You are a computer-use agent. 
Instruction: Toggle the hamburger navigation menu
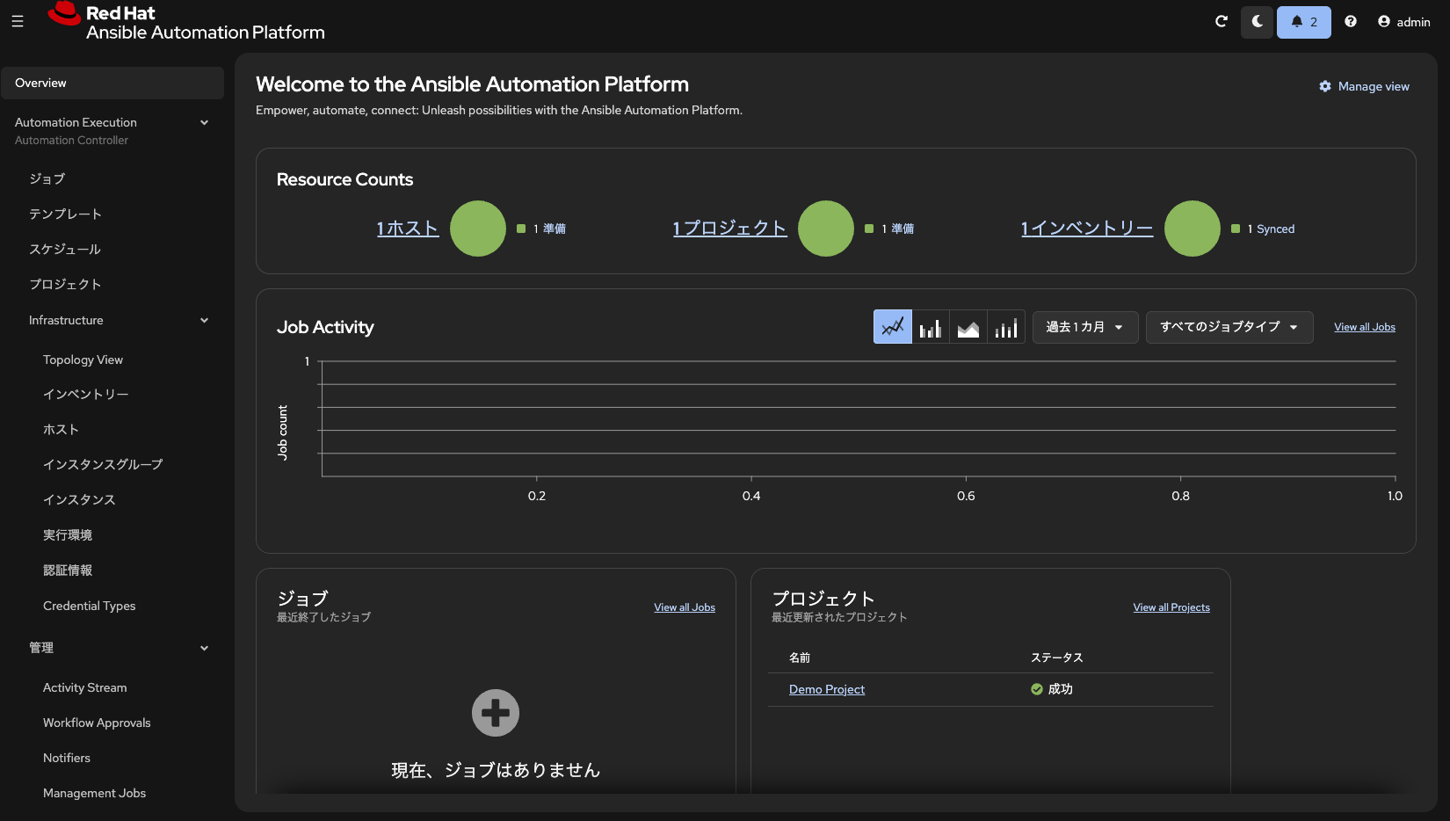18,21
